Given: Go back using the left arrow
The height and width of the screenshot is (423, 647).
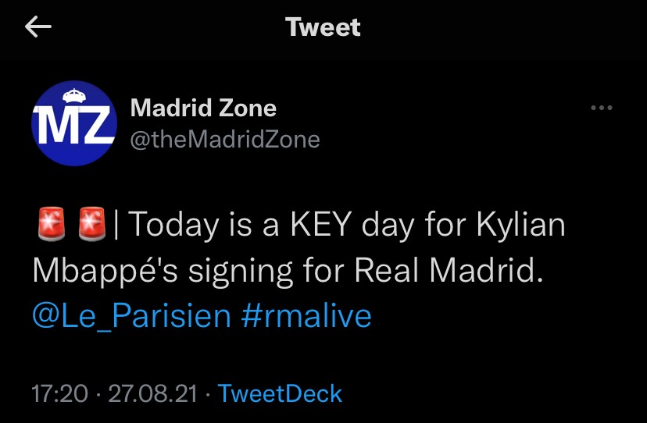Looking at the screenshot, I should tap(38, 27).
